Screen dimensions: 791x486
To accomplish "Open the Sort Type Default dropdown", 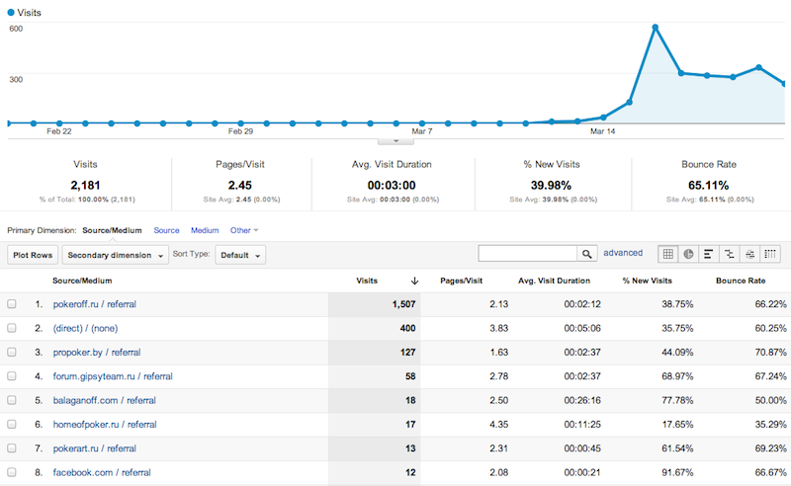I will coord(240,255).
